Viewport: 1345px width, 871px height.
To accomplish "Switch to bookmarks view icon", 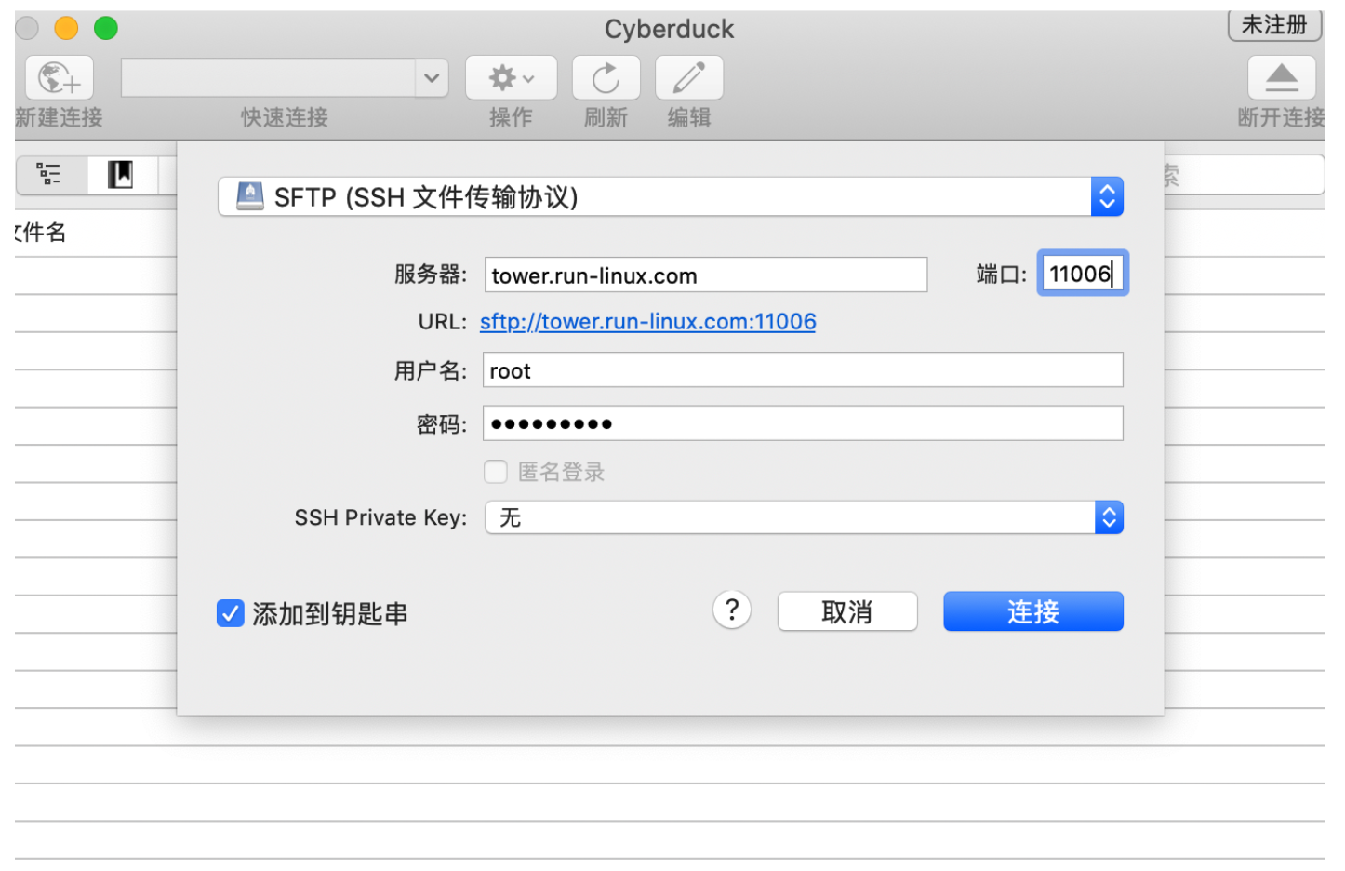I will click(x=121, y=174).
